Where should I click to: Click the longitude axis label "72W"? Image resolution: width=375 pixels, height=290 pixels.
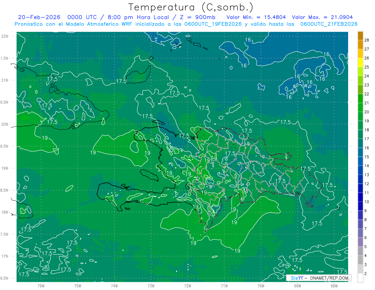(x=187, y=286)
